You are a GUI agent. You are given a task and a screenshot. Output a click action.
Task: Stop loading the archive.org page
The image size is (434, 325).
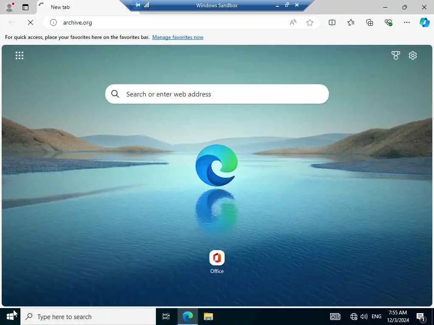click(x=31, y=22)
